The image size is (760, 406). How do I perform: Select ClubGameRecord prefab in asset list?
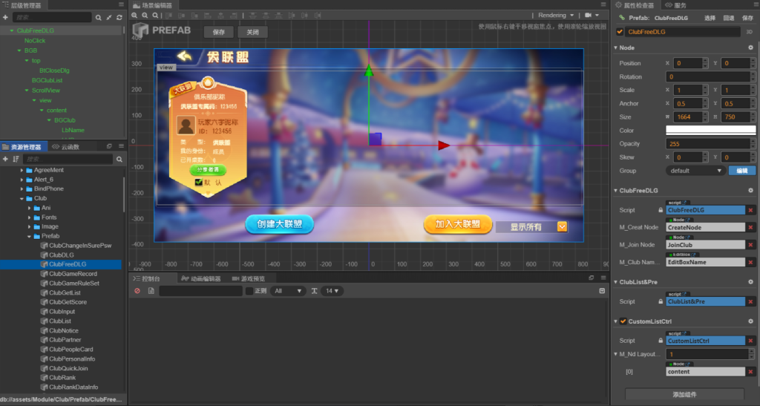coord(73,274)
